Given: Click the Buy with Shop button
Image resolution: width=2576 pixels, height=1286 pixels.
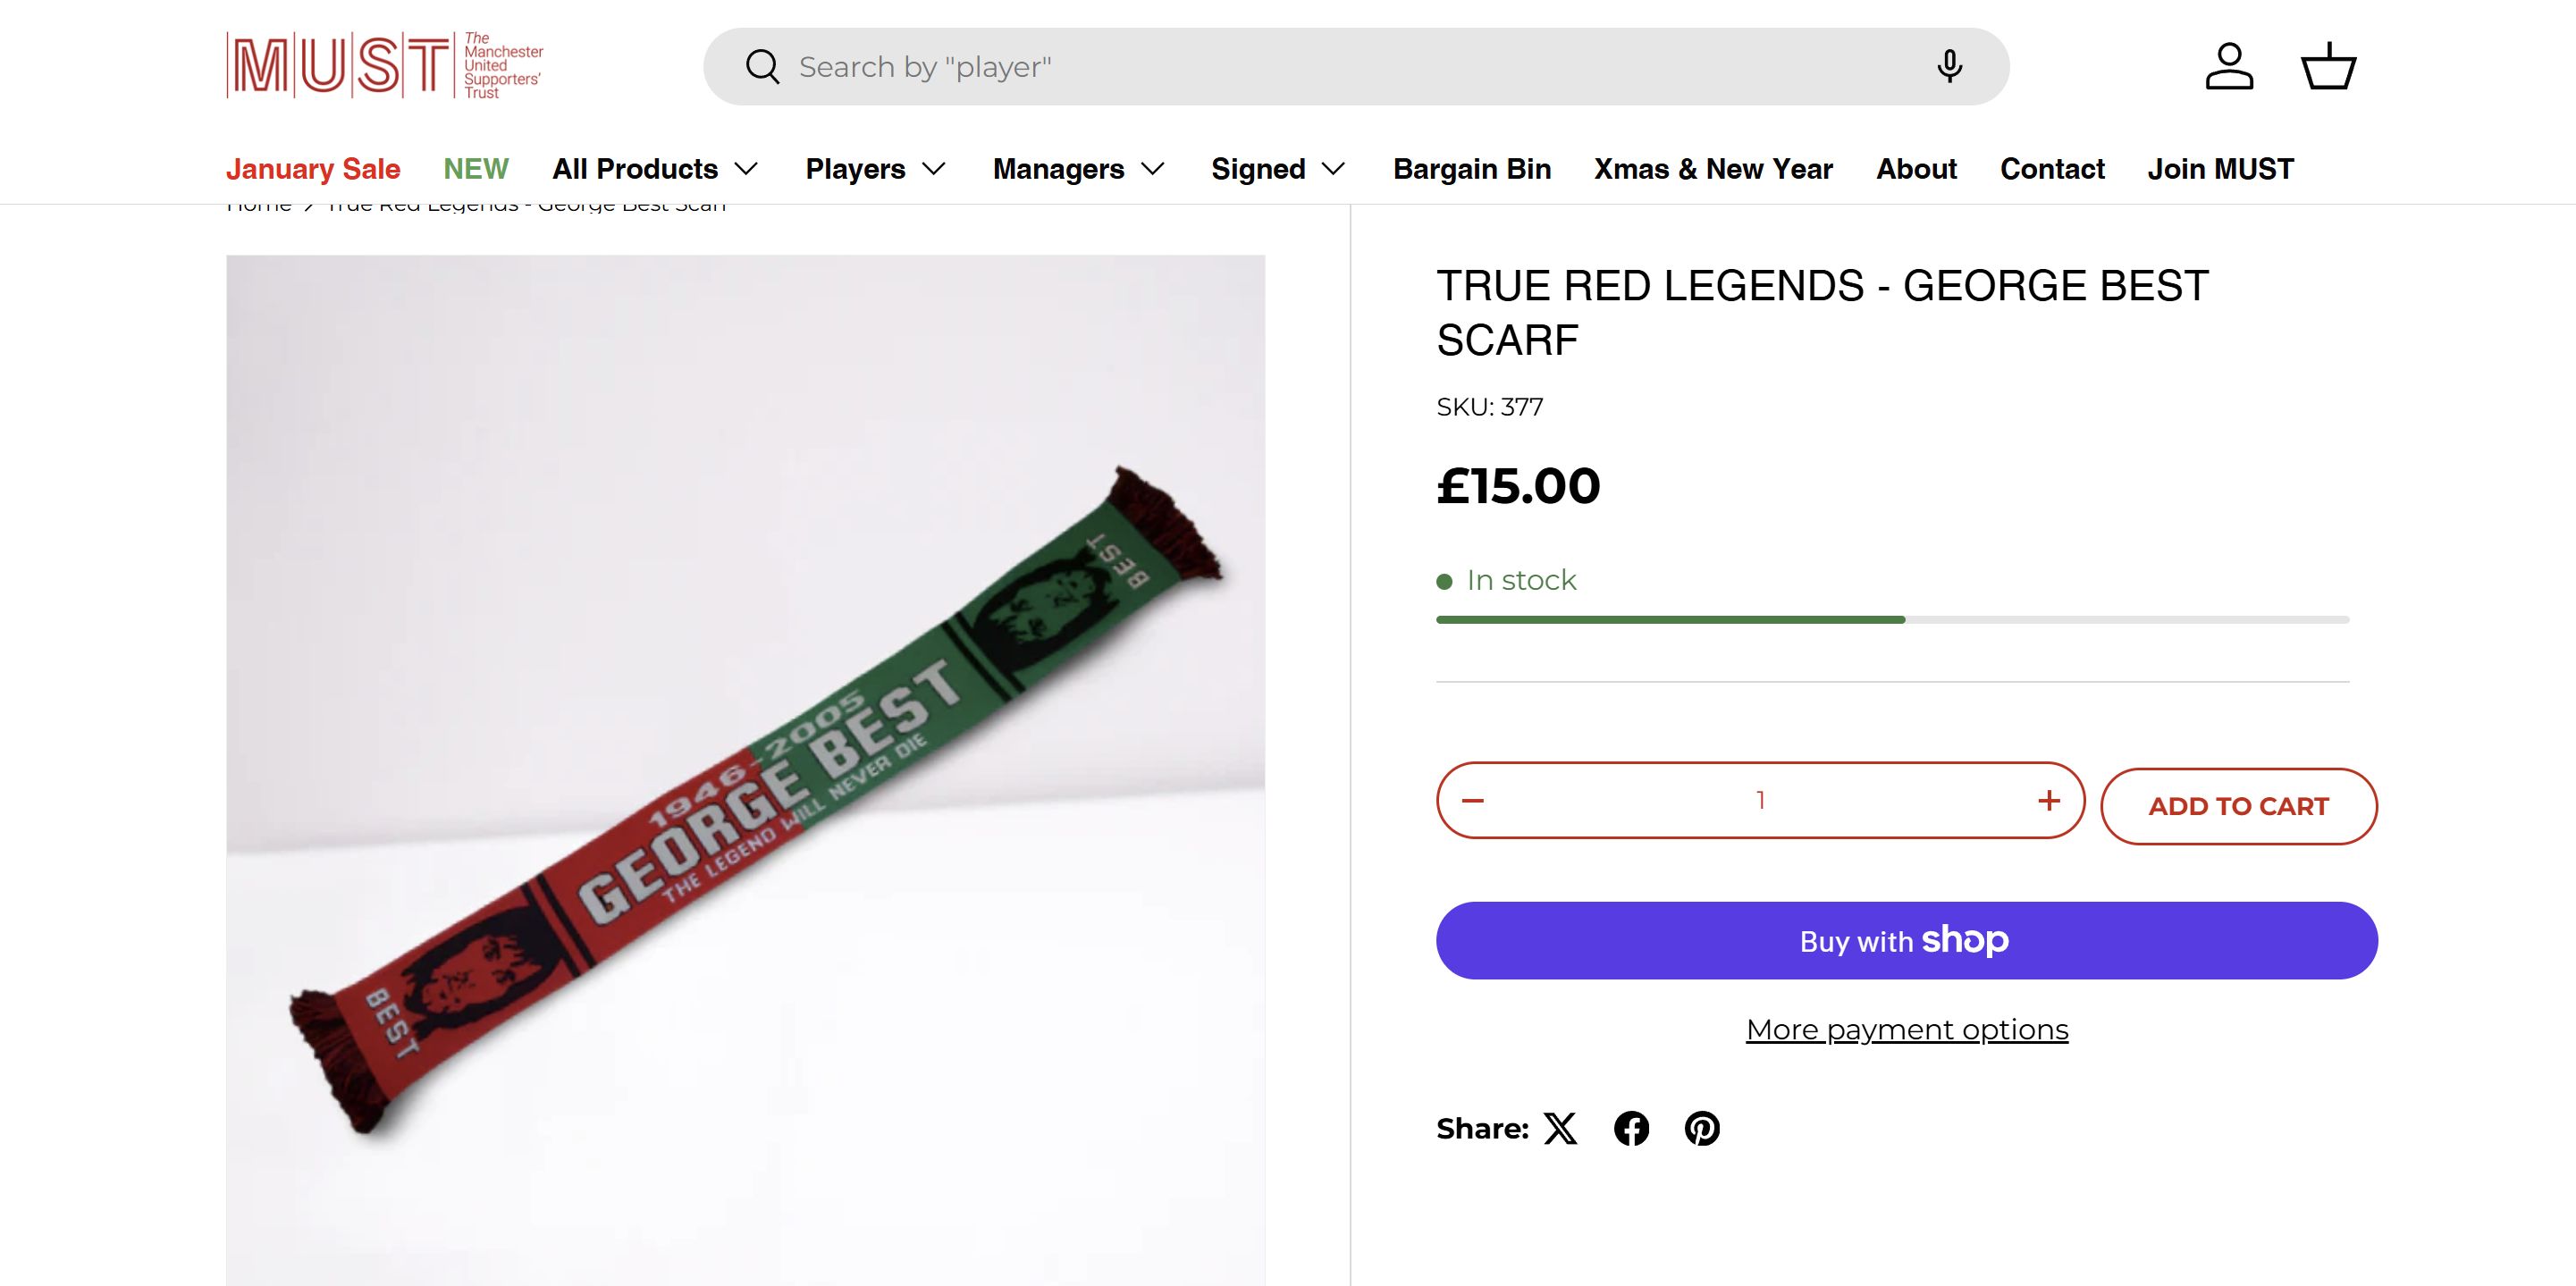Looking at the screenshot, I should (1906, 940).
